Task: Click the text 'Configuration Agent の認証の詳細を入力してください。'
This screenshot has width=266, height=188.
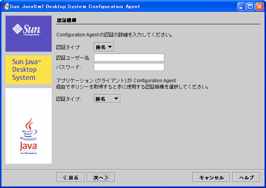Action: coord(115,35)
